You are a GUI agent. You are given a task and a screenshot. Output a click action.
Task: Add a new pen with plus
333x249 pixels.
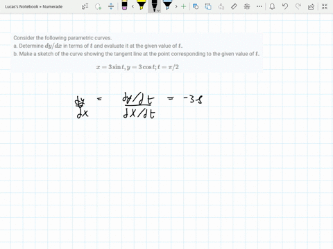coord(183,6)
